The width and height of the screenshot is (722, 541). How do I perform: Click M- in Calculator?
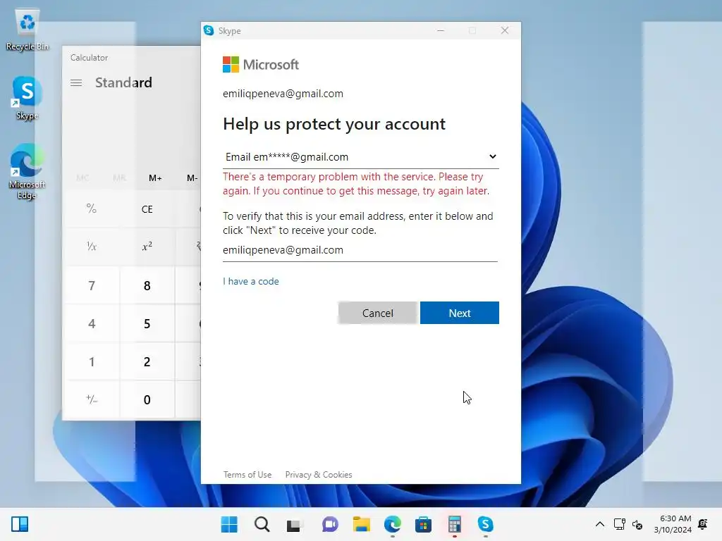pyautogui.click(x=192, y=178)
